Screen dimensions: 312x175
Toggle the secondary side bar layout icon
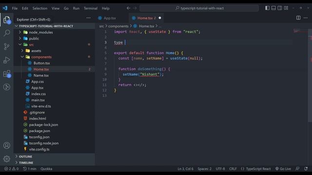280,8
